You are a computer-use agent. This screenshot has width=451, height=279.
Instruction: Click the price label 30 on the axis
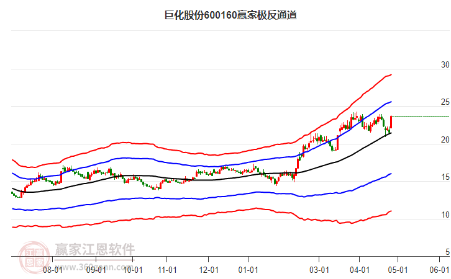[445, 65]
